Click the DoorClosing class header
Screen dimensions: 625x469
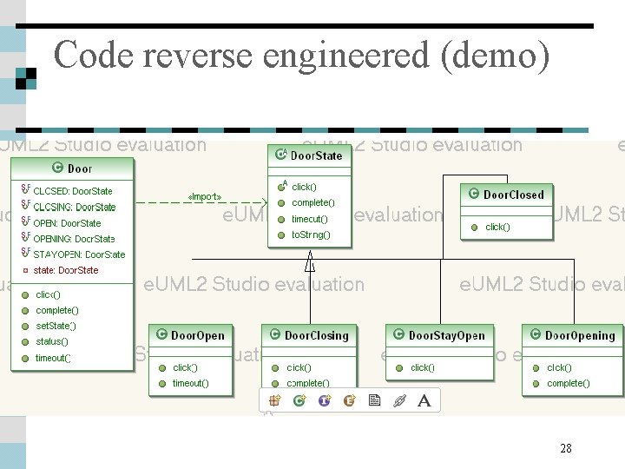pyautogui.click(x=309, y=335)
